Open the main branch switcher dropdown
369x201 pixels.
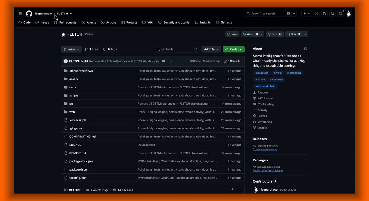(71, 49)
